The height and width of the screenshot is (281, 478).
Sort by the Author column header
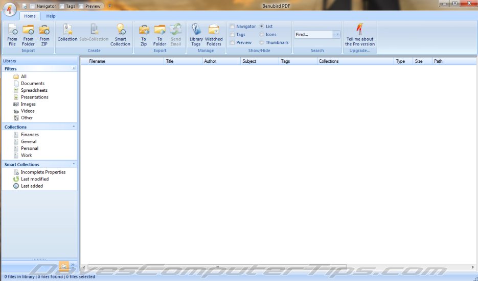(x=221, y=61)
